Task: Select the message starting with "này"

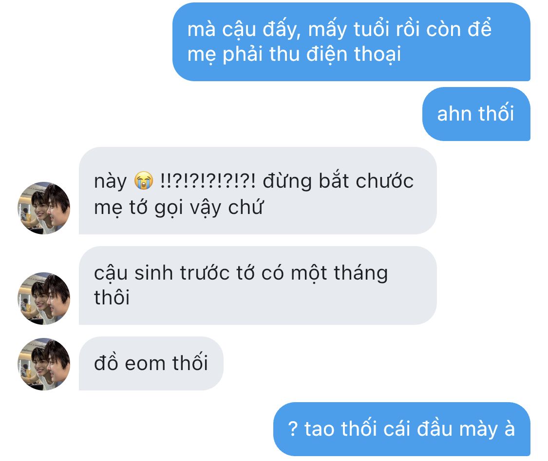Action: (x=258, y=191)
